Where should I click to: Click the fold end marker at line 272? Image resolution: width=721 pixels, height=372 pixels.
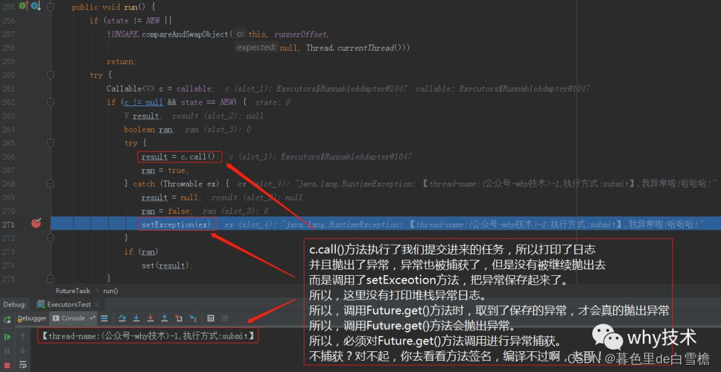(51, 238)
